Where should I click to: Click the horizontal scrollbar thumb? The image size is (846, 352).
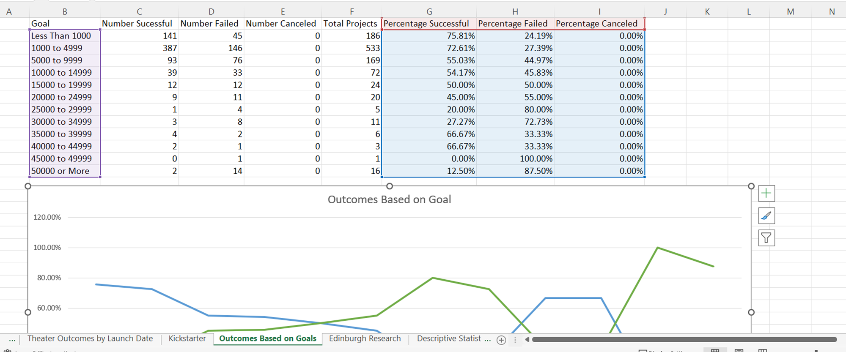pos(684,339)
